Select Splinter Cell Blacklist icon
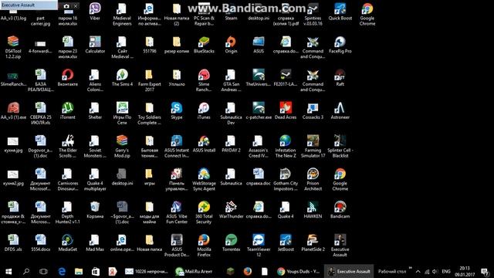 (x=340, y=147)
